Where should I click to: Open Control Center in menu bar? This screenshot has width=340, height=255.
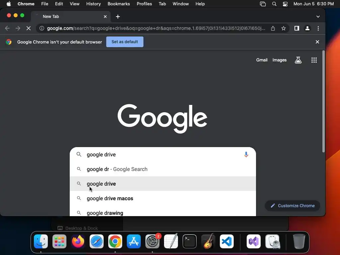[x=285, y=4]
